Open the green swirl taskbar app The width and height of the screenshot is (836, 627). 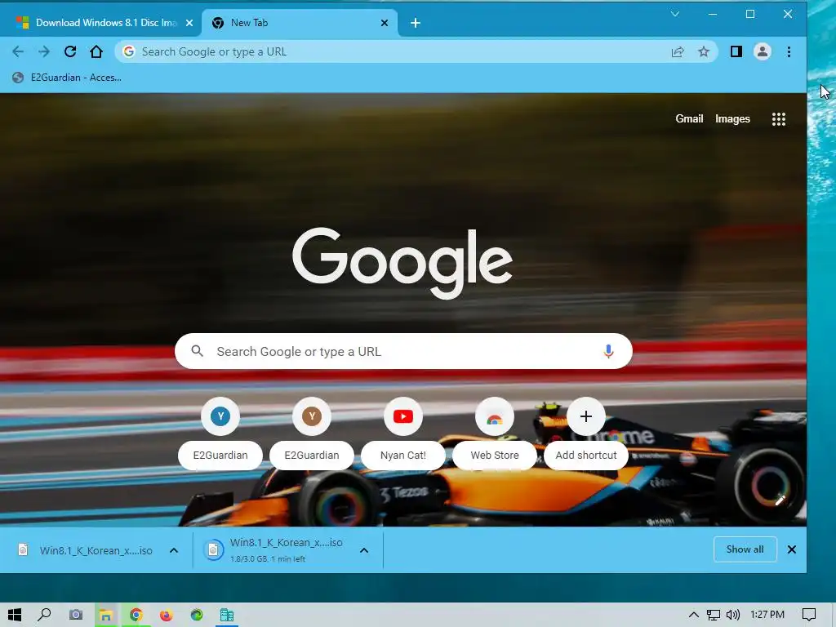[197, 616]
